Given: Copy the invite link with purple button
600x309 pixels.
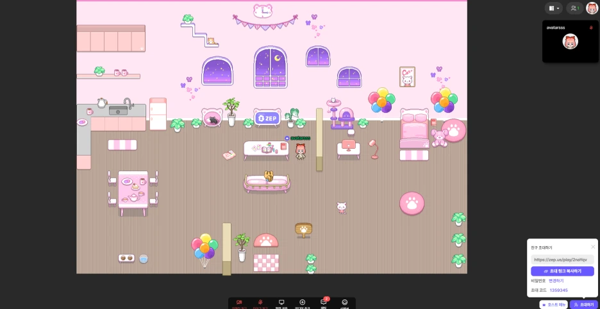Looking at the screenshot, I should tap(562, 271).
